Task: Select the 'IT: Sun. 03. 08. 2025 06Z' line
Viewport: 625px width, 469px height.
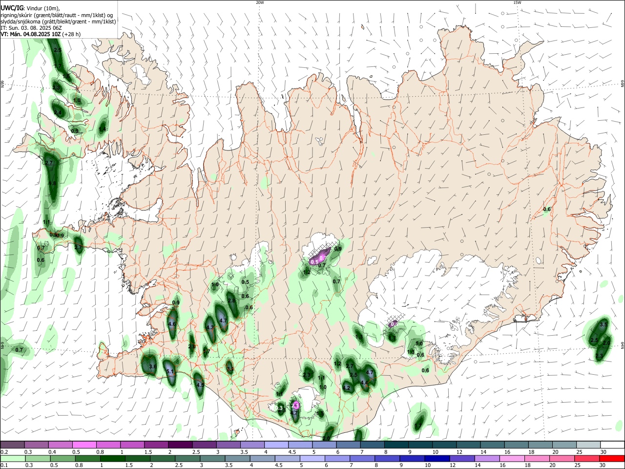Action: (31, 28)
